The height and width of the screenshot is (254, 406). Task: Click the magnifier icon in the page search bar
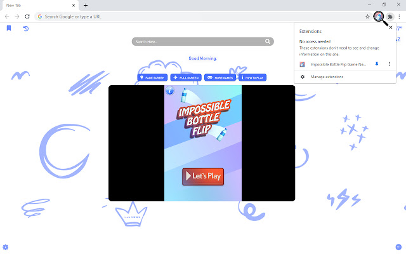pos(268,41)
